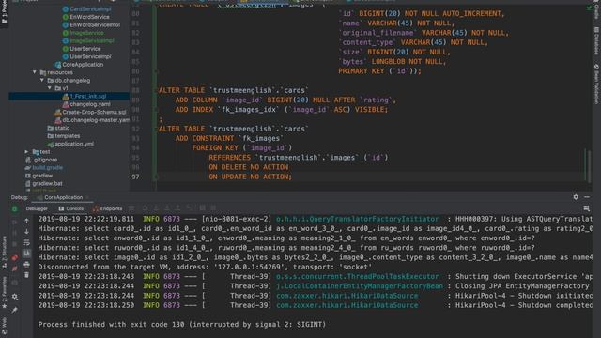601x338 pixels.
Task: Fold code block at line 86
Action: (156, 71)
